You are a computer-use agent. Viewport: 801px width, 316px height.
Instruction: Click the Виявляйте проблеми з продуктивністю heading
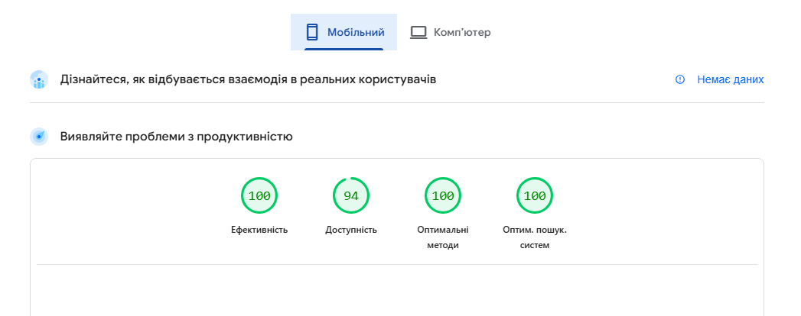pyautogui.click(x=176, y=137)
